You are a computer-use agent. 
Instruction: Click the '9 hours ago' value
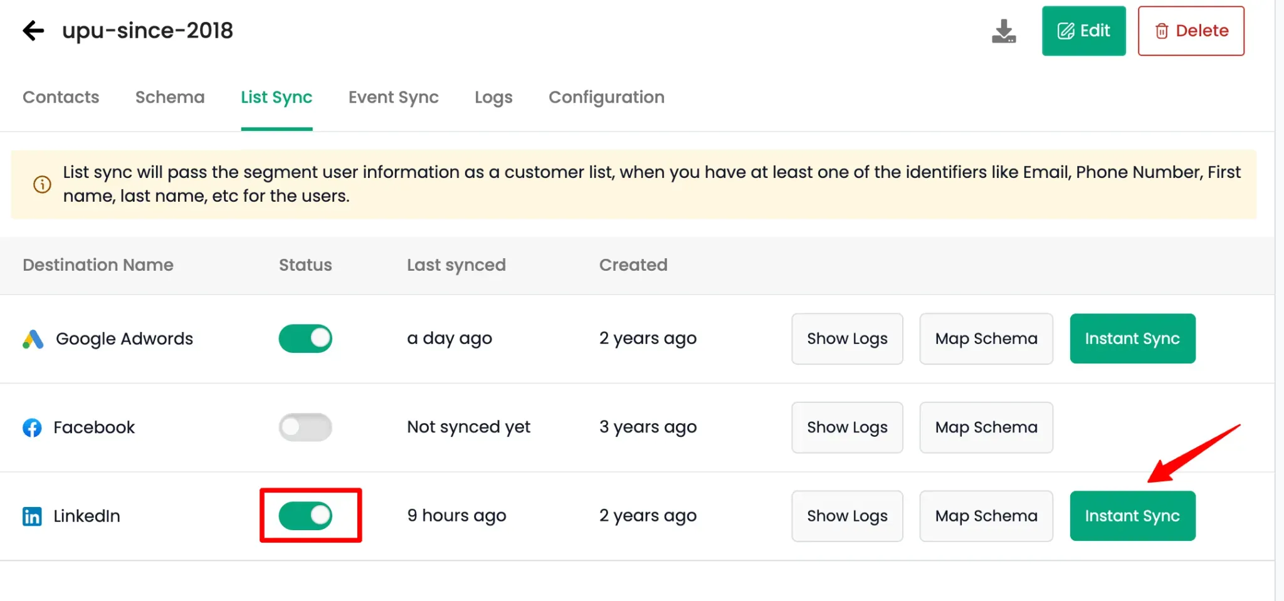456,516
